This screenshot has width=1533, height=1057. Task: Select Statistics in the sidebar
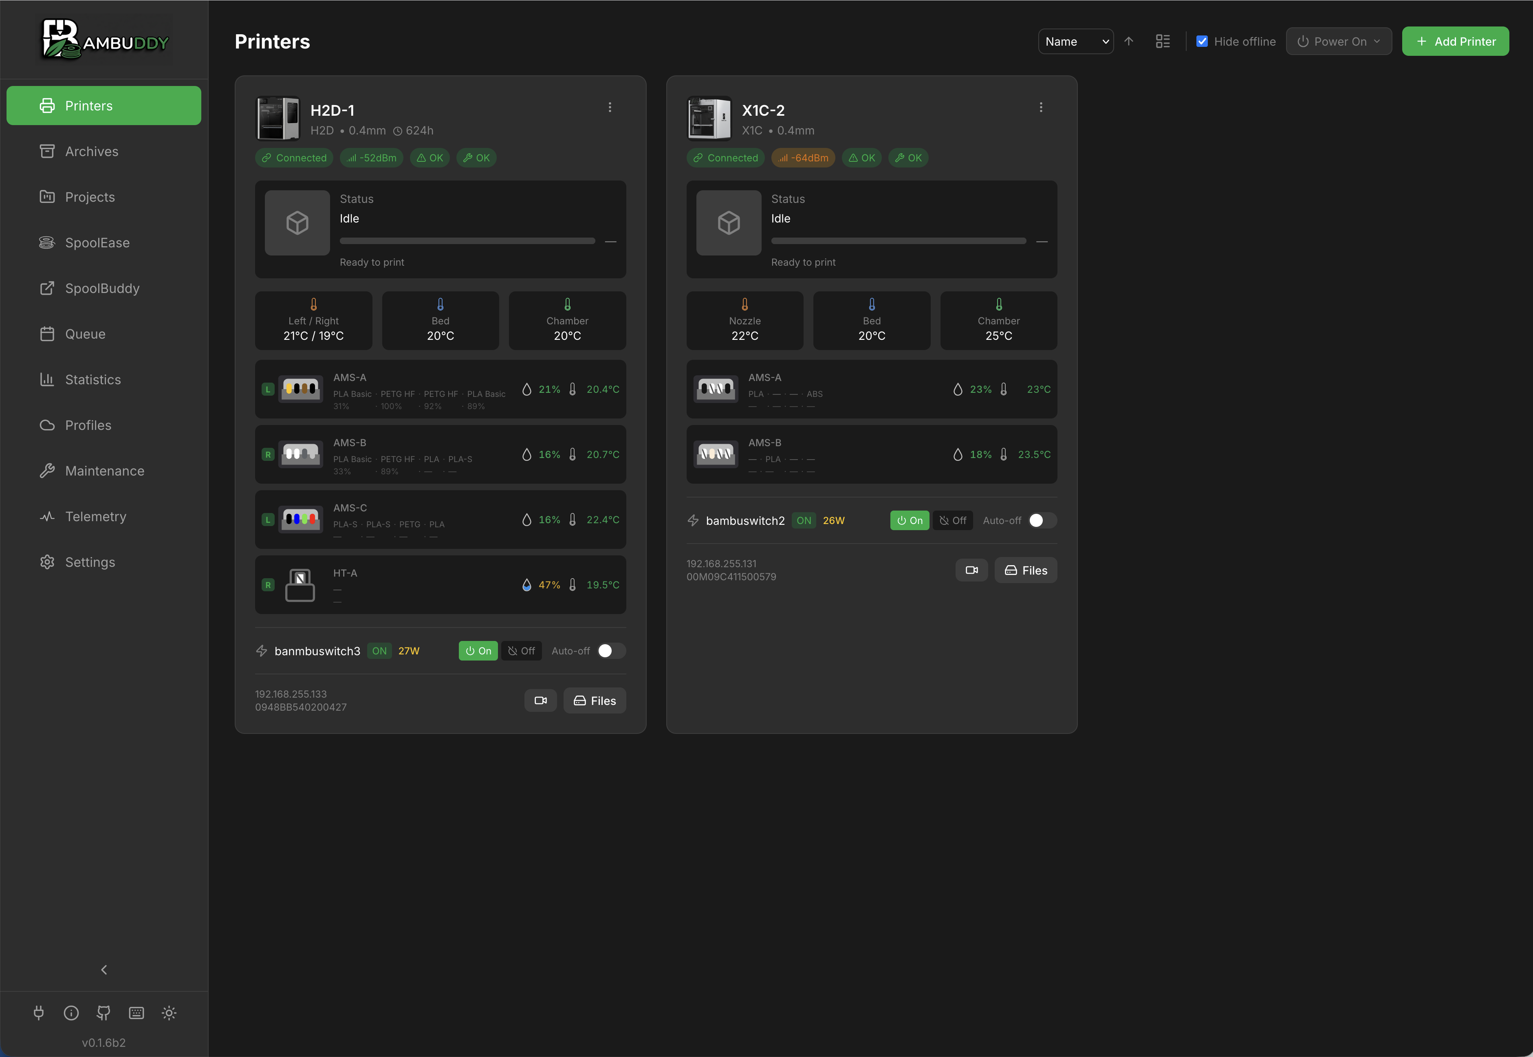point(93,379)
